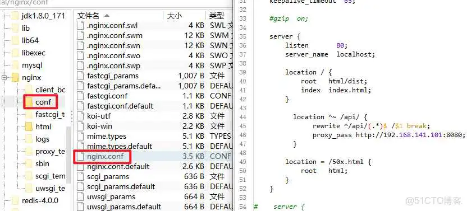Click the sbin folder icon
467x211 pixels.
coord(29,164)
